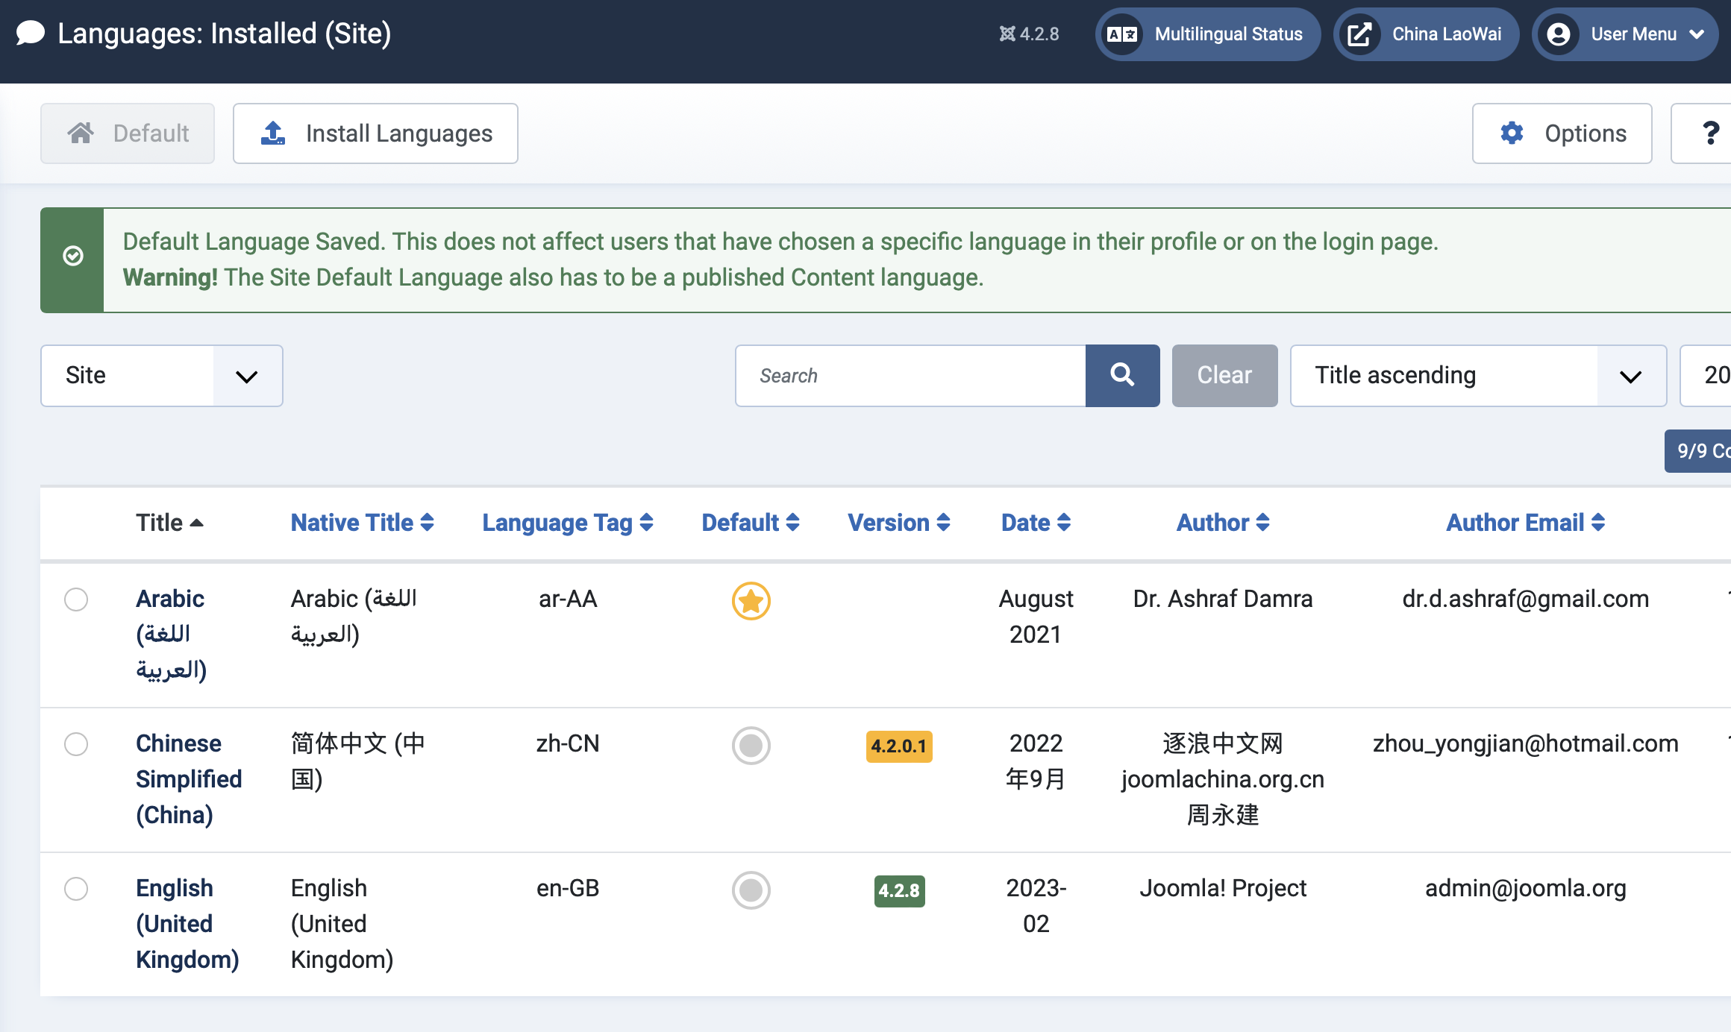
Task: Open the Help question mark button
Action: pyautogui.click(x=1709, y=133)
